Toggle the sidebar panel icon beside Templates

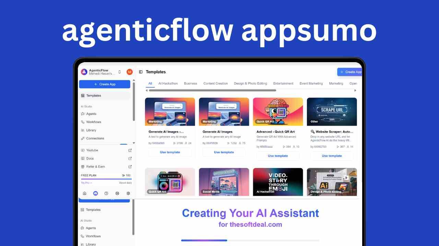[x=141, y=72]
